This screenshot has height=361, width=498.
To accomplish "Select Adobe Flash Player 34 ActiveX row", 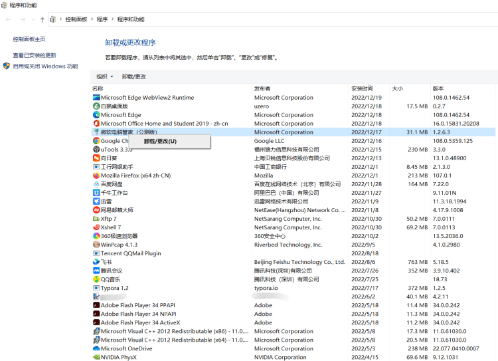I will click(x=293, y=322).
